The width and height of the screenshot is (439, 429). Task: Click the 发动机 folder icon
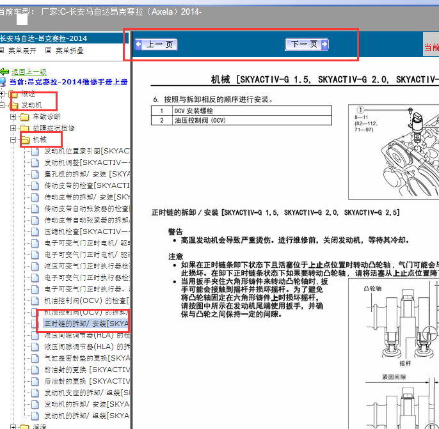click(13, 105)
